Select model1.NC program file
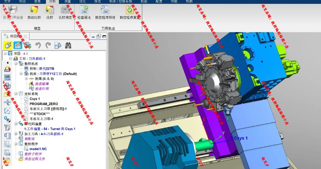Image resolution: width=321 pixels, height=169 pixels. point(38,149)
